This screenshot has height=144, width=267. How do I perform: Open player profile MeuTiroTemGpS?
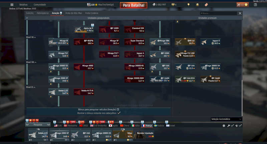[106, 5]
